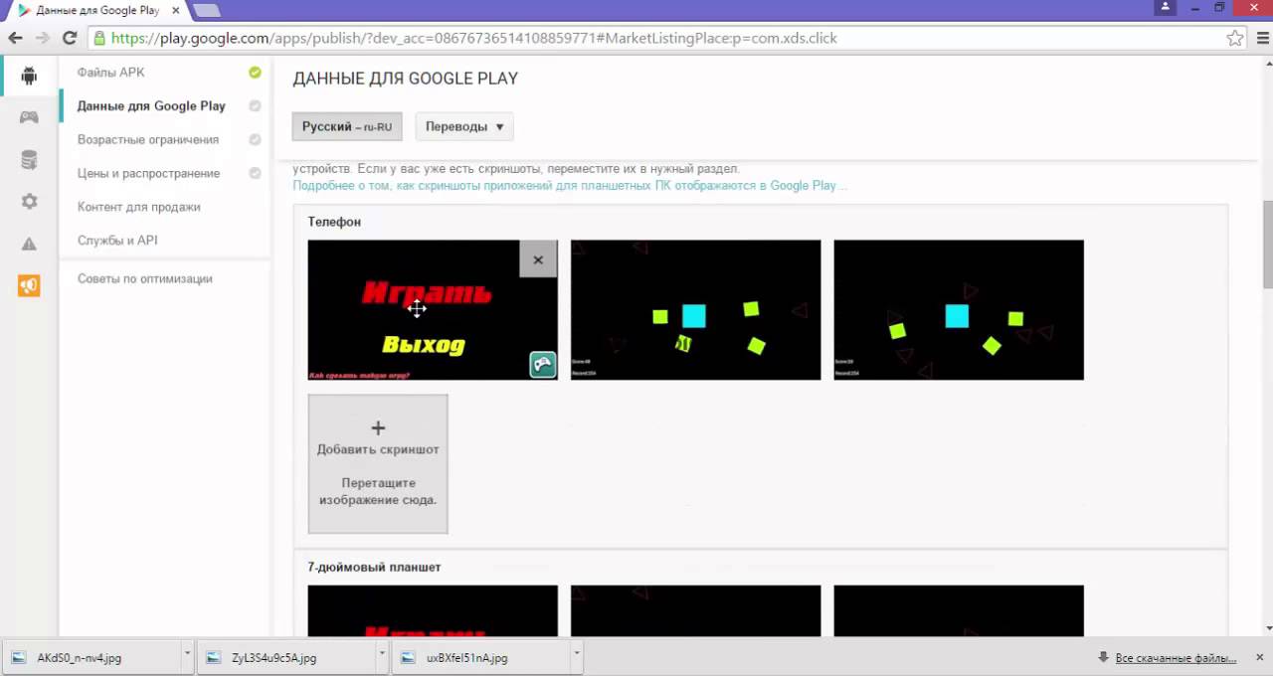Viewport: 1273px width, 676px height.
Task: Click status check beside Возрастные ограничения
Action: point(255,140)
